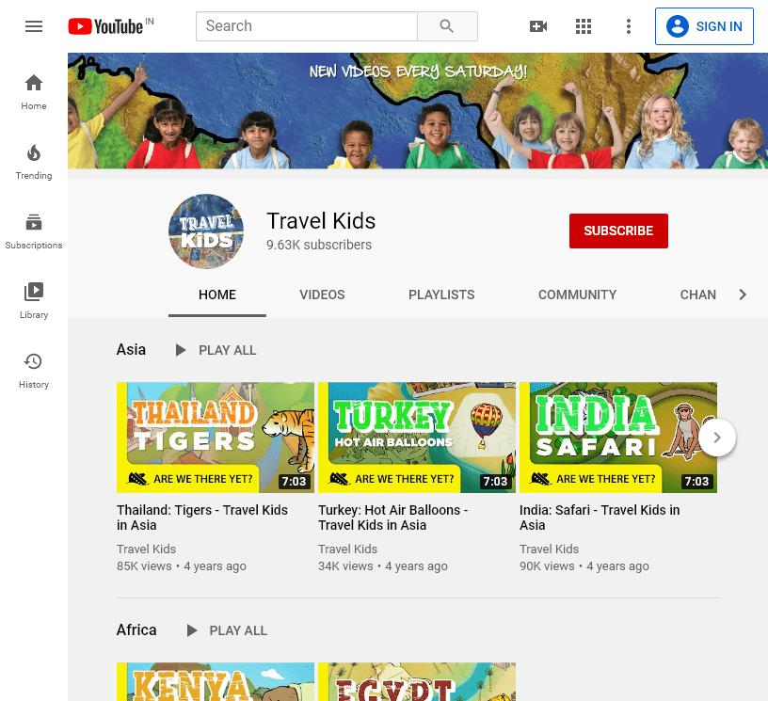Open the partially visible CHAN tab
The height and width of the screenshot is (701, 768).
(x=698, y=295)
